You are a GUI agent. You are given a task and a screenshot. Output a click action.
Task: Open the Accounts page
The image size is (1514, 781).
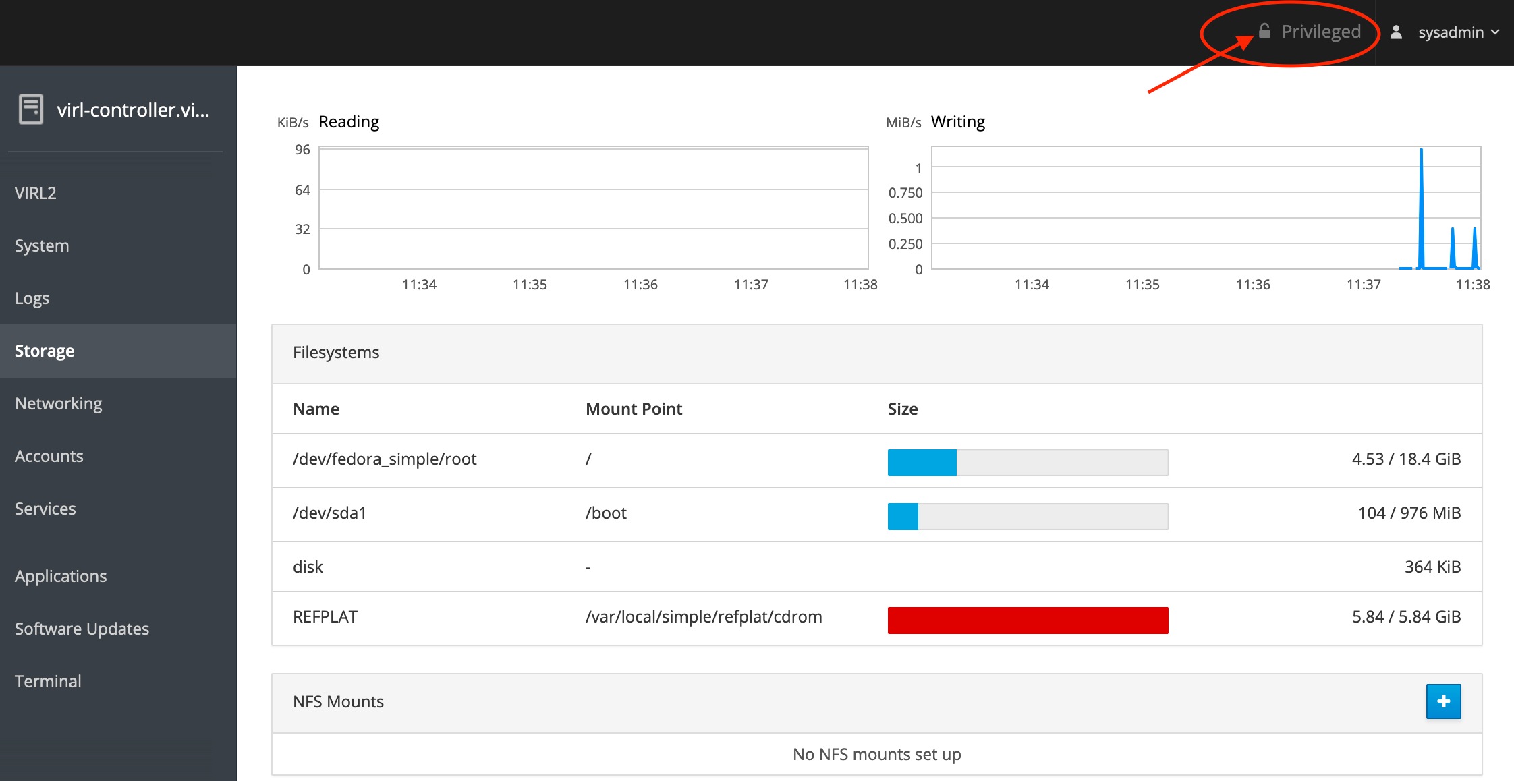[x=49, y=456]
